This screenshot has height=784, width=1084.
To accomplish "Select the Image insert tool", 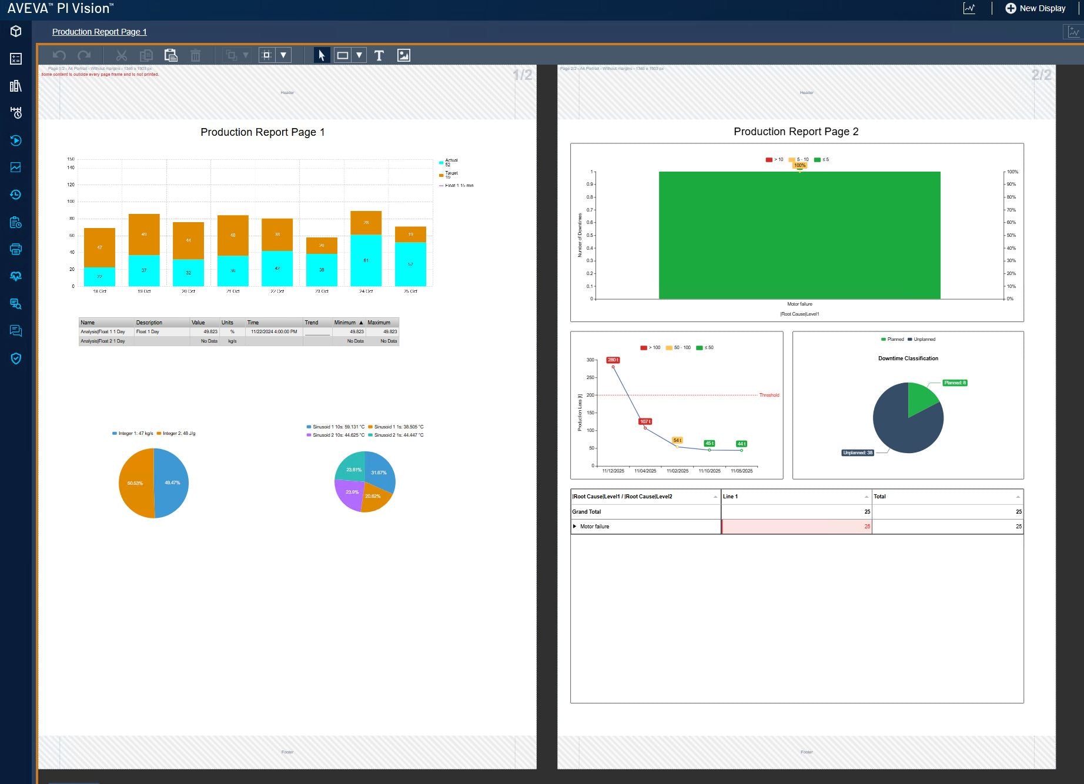I will (x=404, y=55).
